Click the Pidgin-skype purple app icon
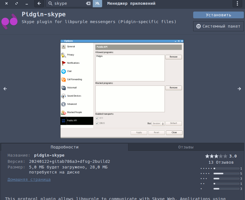 click(10, 22)
